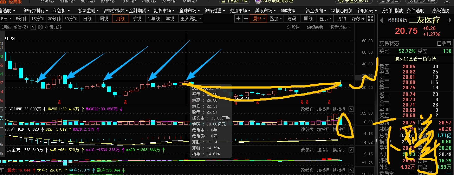Click 沪股通 tag on chart
The image size is (454, 175).
coord(293,27)
